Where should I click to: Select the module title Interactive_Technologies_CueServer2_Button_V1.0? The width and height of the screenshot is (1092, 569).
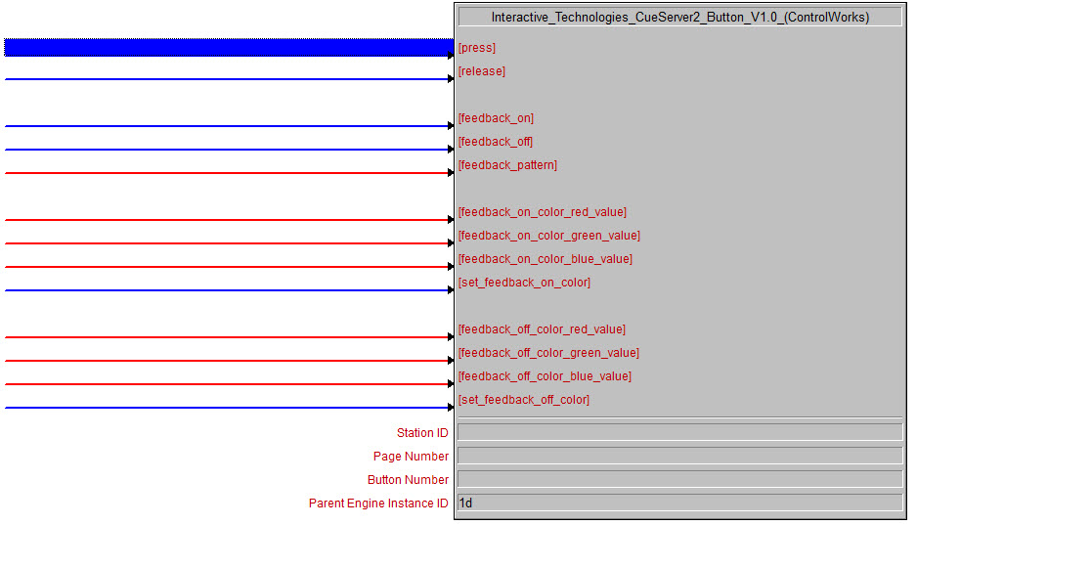[679, 17]
